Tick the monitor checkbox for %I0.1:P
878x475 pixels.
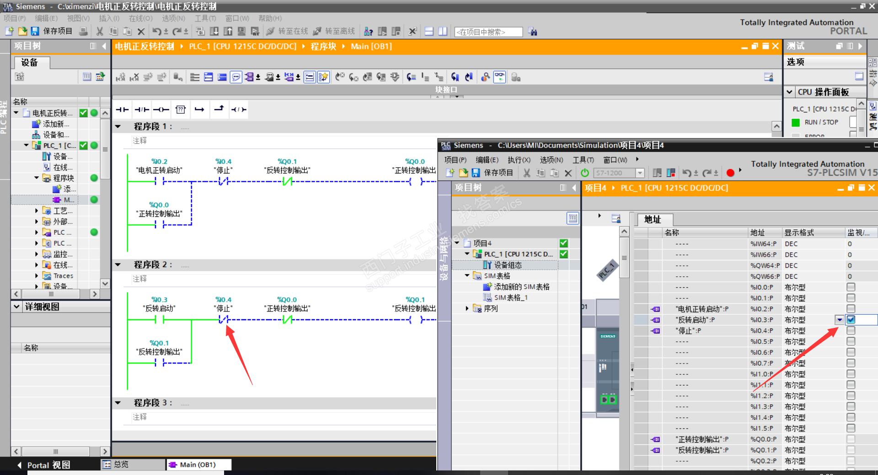pos(851,298)
